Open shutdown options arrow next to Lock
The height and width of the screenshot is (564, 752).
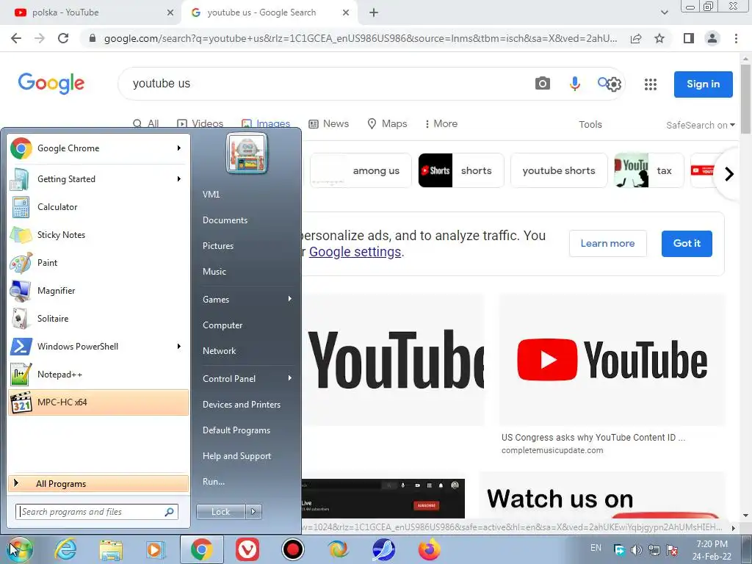tap(253, 512)
